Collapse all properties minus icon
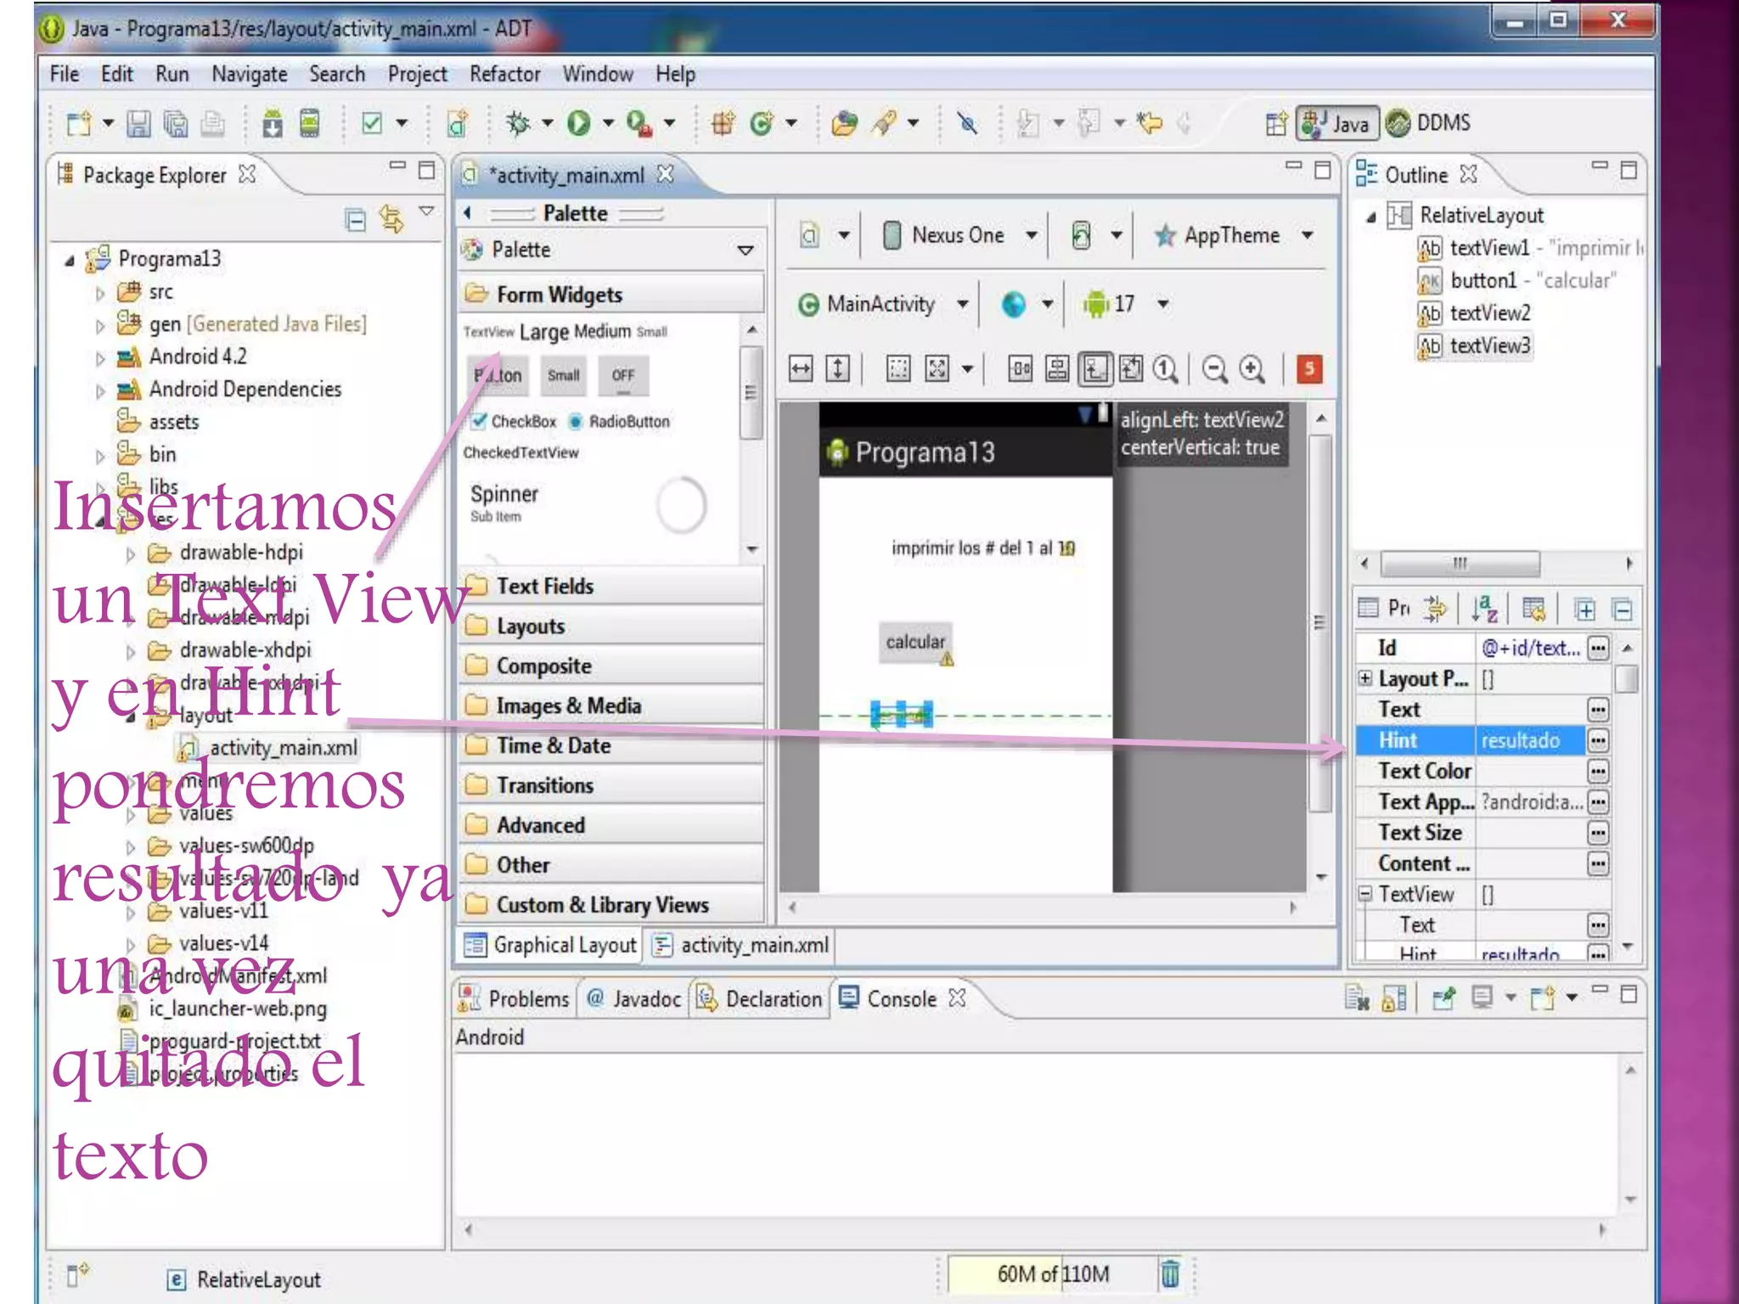The width and height of the screenshot is (1739, 1304). 1622,610
